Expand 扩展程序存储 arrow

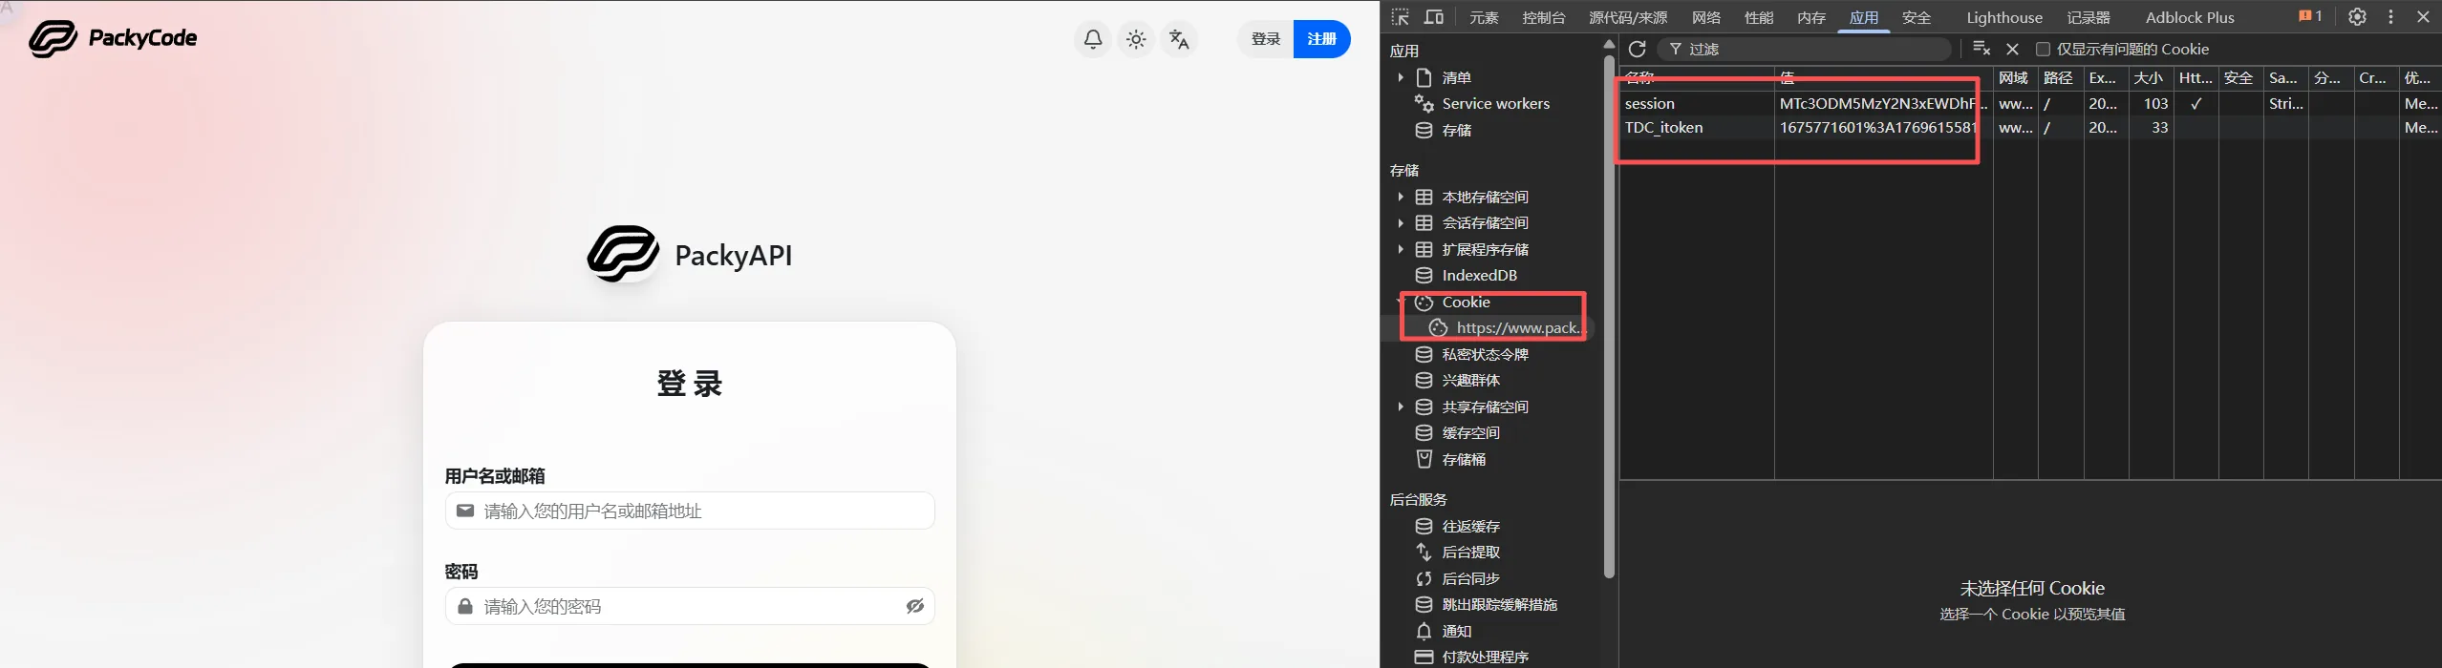click(1401, 249)
